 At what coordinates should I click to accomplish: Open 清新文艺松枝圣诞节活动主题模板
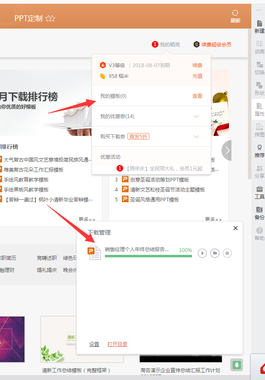pos(168,189)
